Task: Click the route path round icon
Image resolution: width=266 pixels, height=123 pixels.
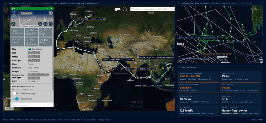Action: 40,24
